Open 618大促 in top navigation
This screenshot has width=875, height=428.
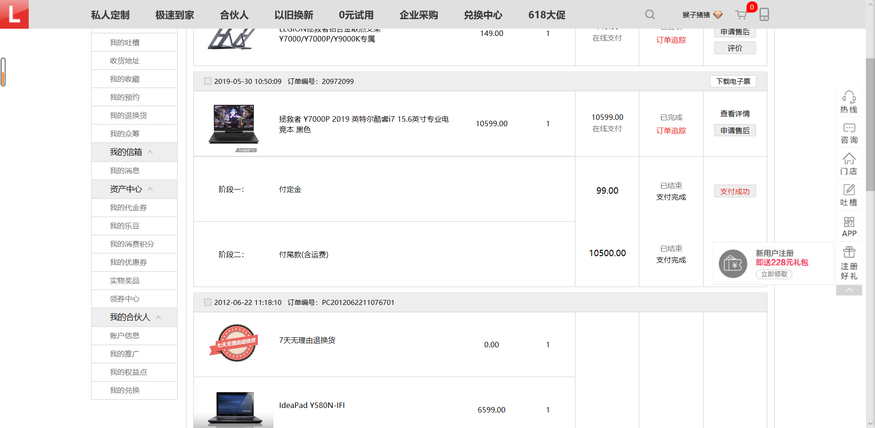546,15
